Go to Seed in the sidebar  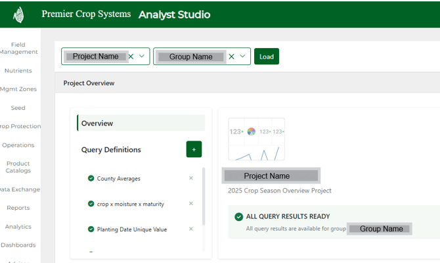click(18, 108)
